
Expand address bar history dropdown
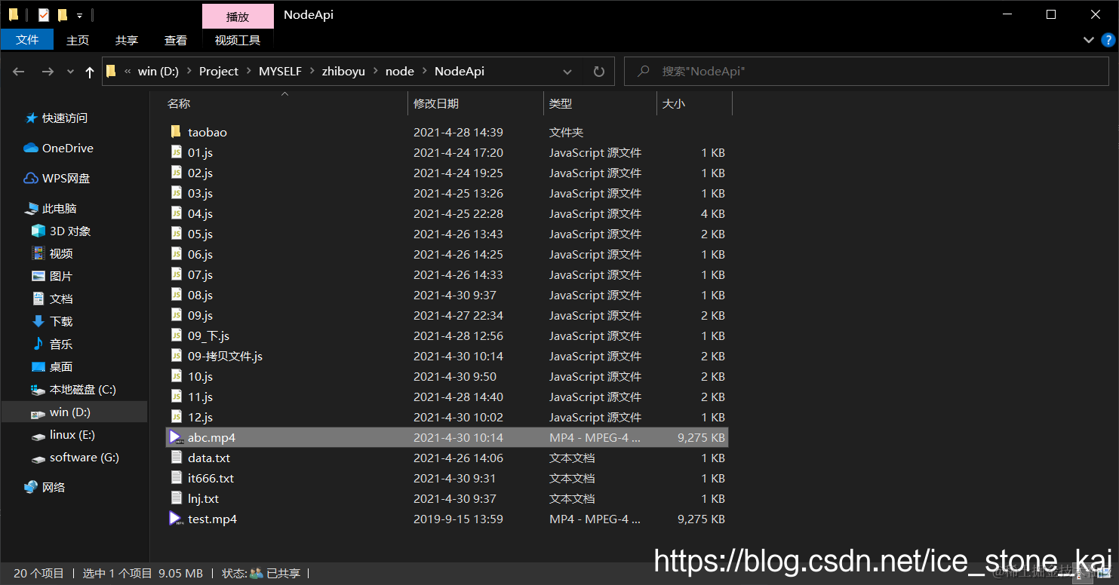click(567, 72)
